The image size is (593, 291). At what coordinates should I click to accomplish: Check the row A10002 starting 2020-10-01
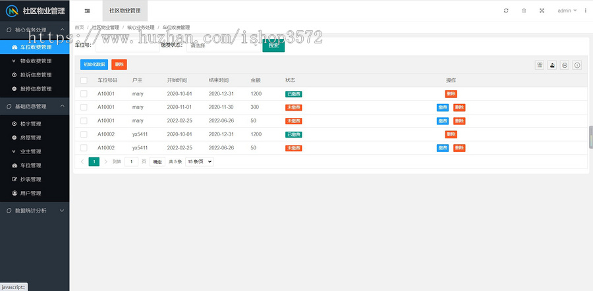(x=84, y=134)
